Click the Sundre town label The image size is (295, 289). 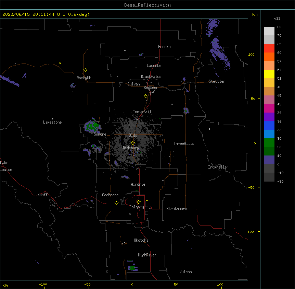click(100, 134)
